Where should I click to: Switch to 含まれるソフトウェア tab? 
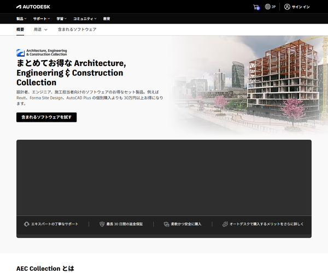[x=77, y=29]
